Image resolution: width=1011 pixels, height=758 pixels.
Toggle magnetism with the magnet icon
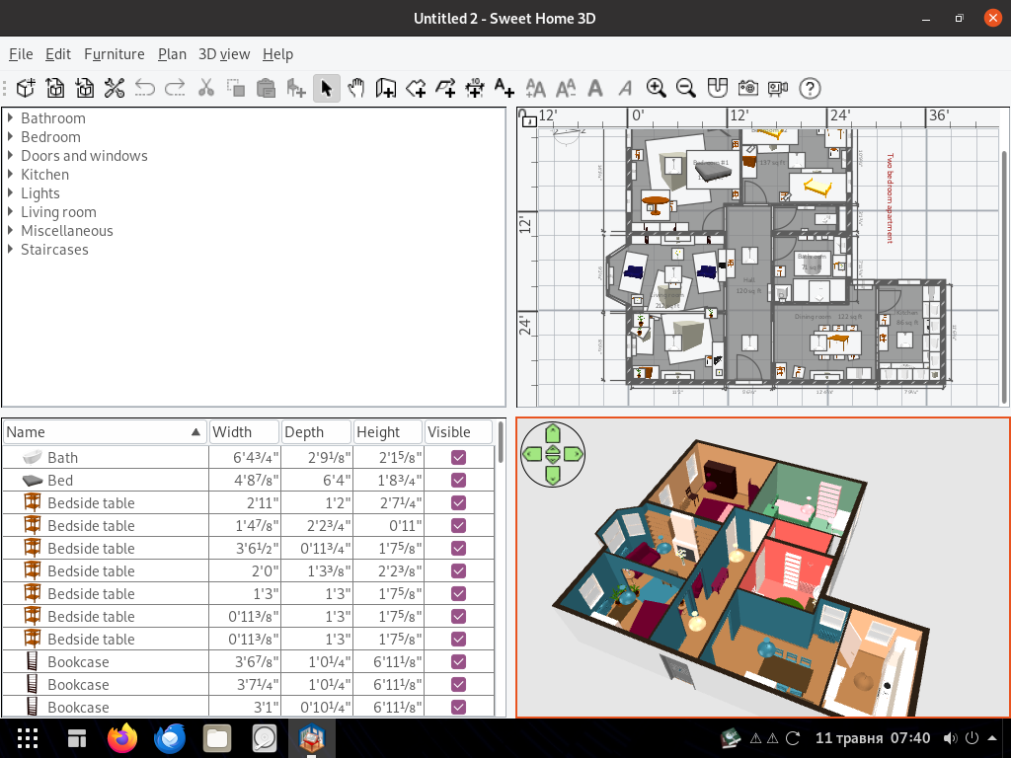point(717,88)
